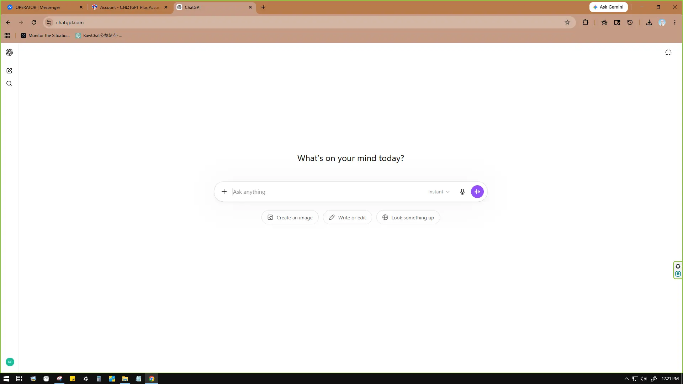Close the OPERATOR Messenger tab
683x384 pixels.
pos(81,7)
